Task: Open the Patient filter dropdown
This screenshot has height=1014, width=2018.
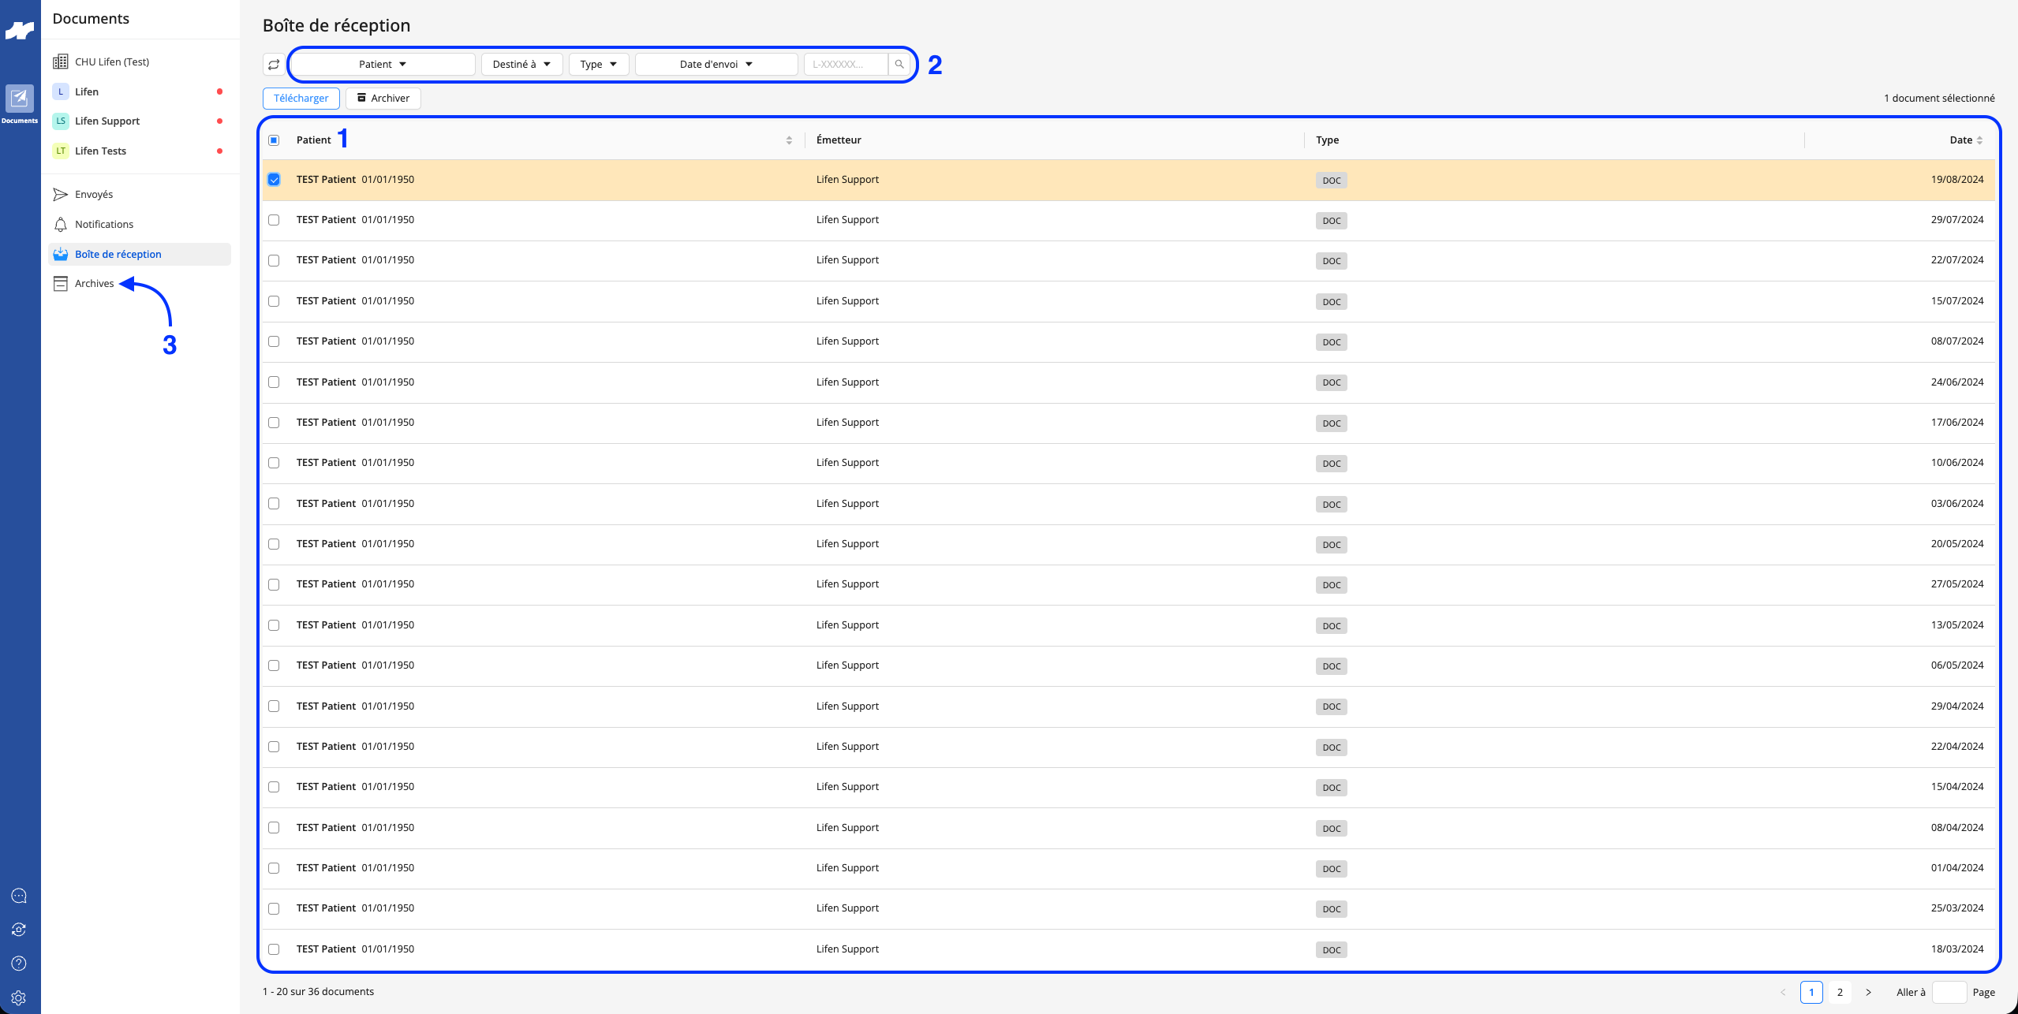Action: [x=383, y=65]
